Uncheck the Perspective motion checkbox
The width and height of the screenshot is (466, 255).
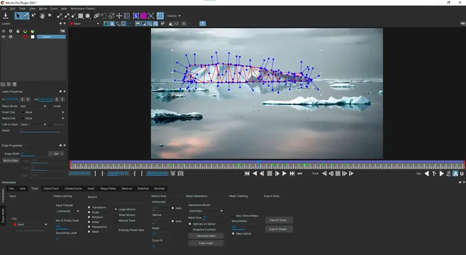pos(89,227)
